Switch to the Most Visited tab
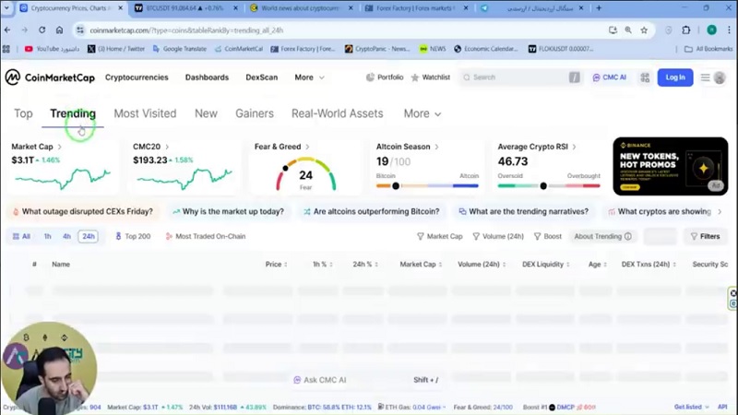 (x=145, y=113)
